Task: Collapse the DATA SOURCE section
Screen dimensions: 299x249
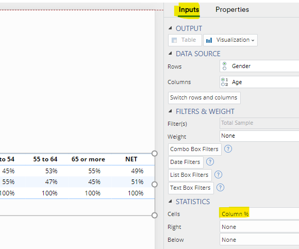Action: coord(170,54)
